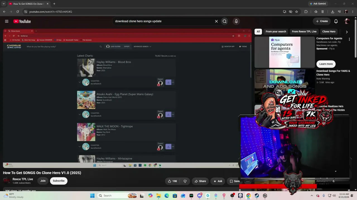
Task: Open Chrome downloads
Action: click(x=332, y=12)
